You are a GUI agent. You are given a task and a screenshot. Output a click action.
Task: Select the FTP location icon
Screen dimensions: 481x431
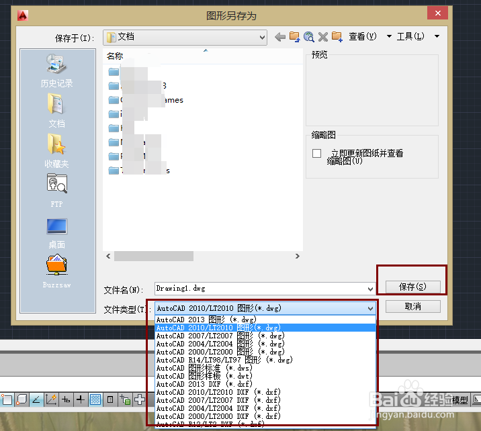pos(56,191)
